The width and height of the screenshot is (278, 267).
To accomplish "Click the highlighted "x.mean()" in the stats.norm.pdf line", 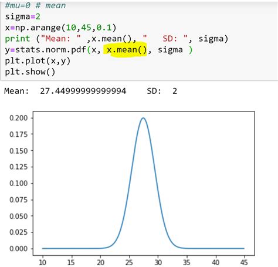I will pyautogui.click(x=127, y=50).
